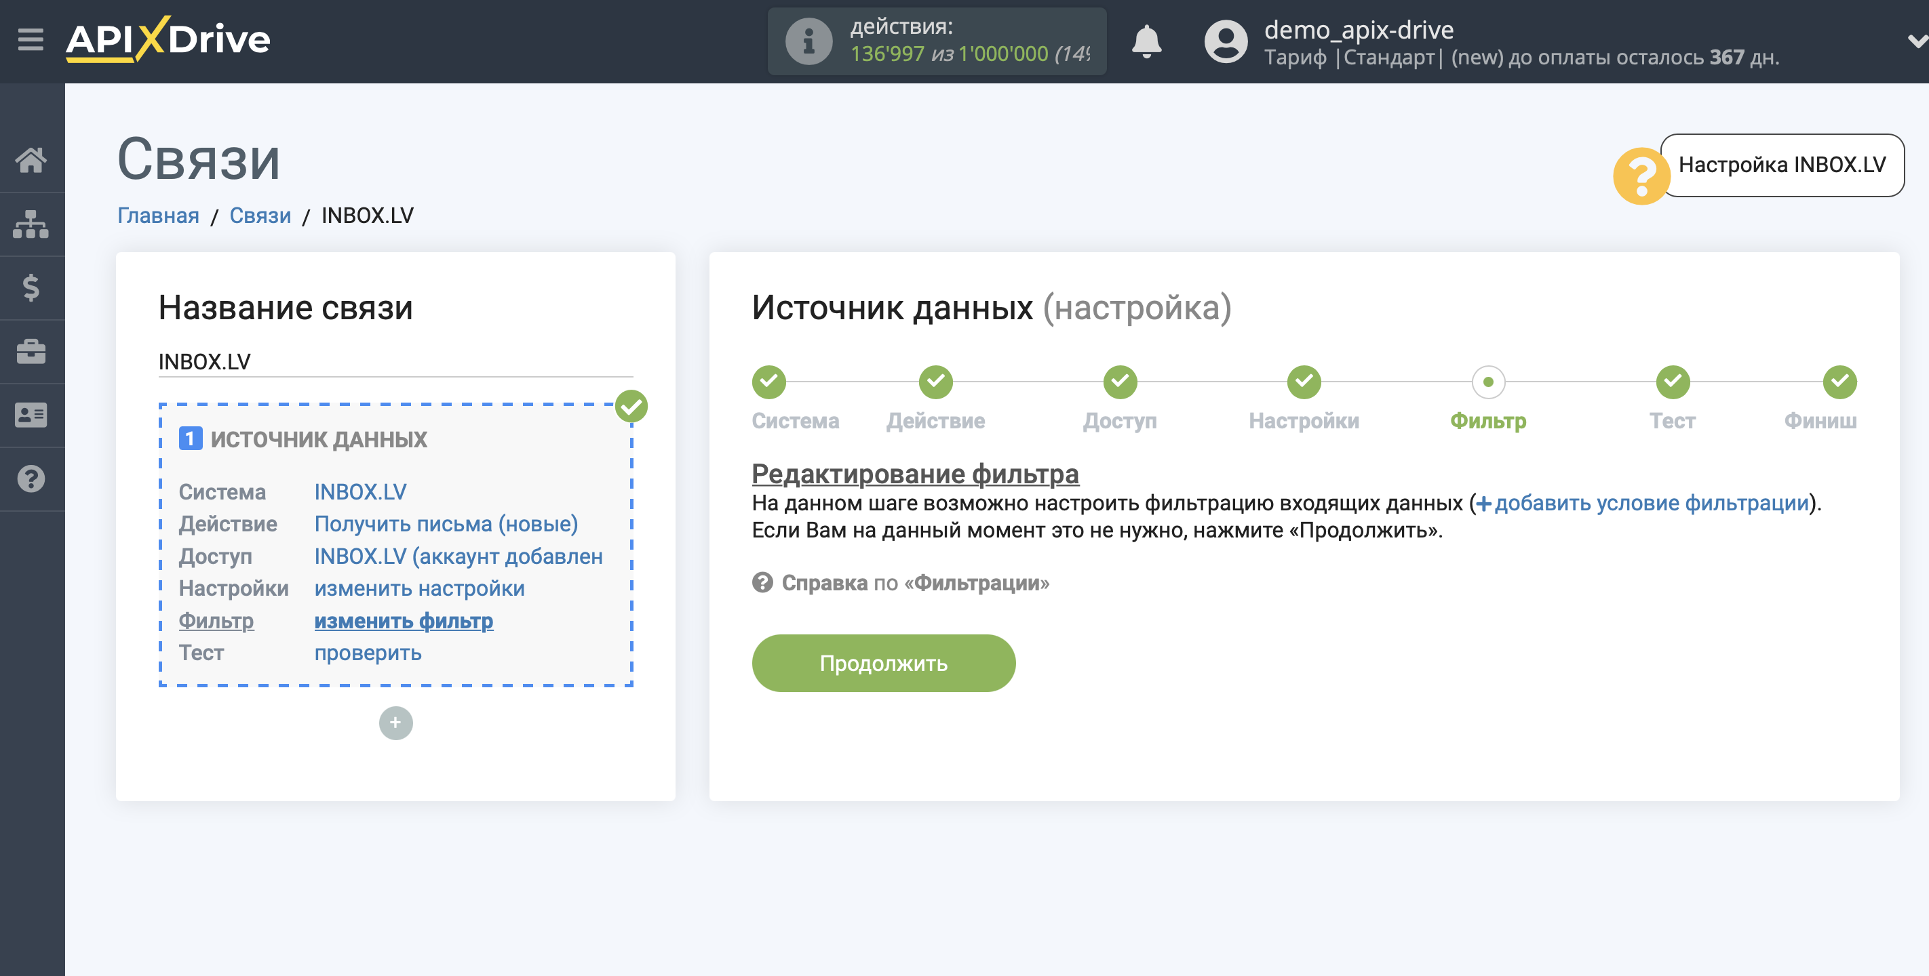Click the Редактирование фильтра heading

click(914, 473)
